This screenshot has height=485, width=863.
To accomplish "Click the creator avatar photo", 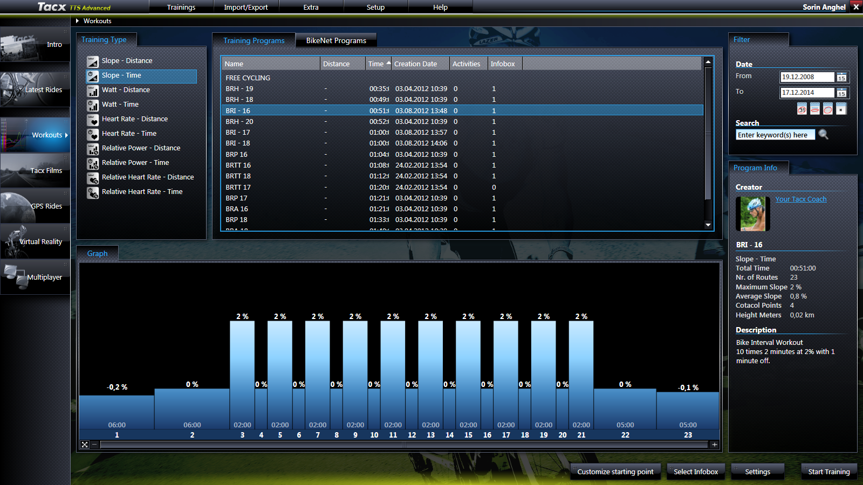I will pyautogui.click(x=752, y=213).
